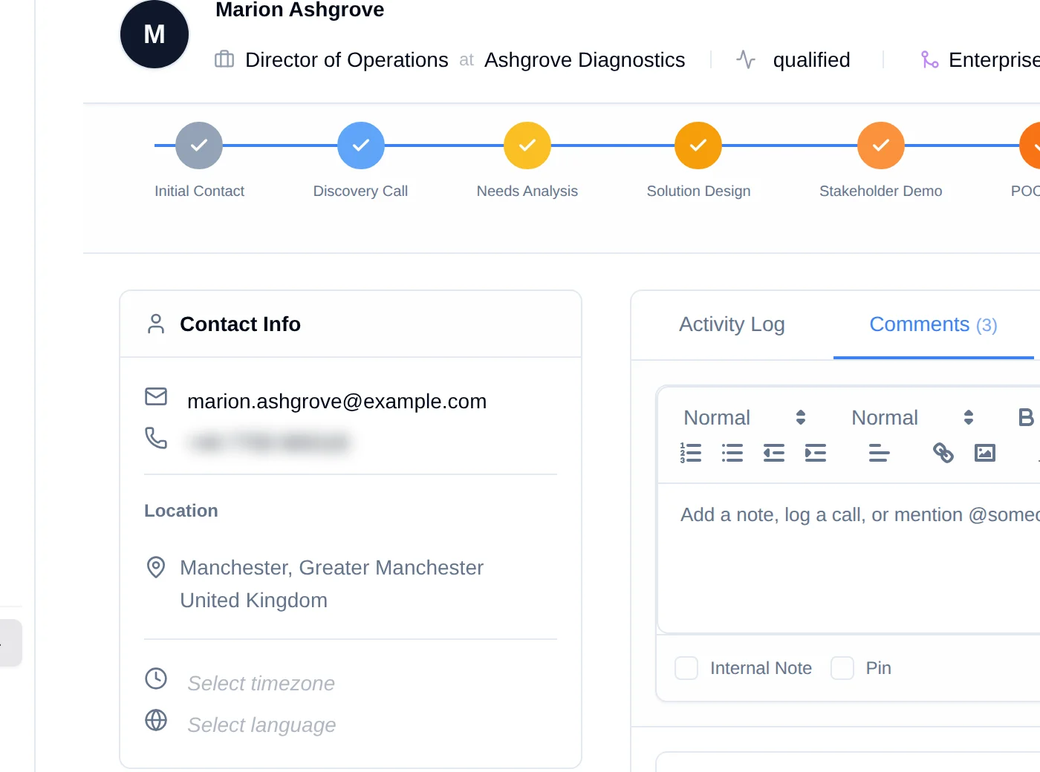This screenshot has height=772, width=1040.
Task: Click the Marion Ashgrove avatar circle
Action: pos(155,34)
